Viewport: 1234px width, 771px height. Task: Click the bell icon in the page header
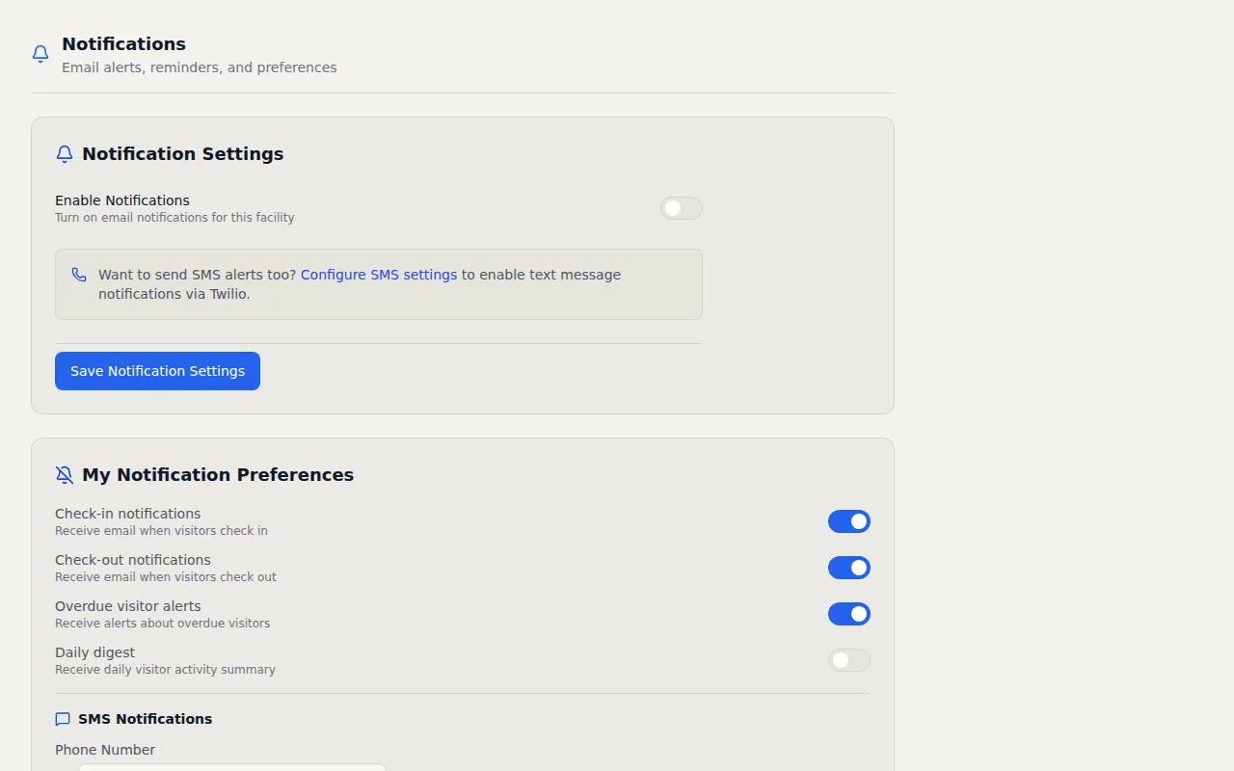pos(40,54)
